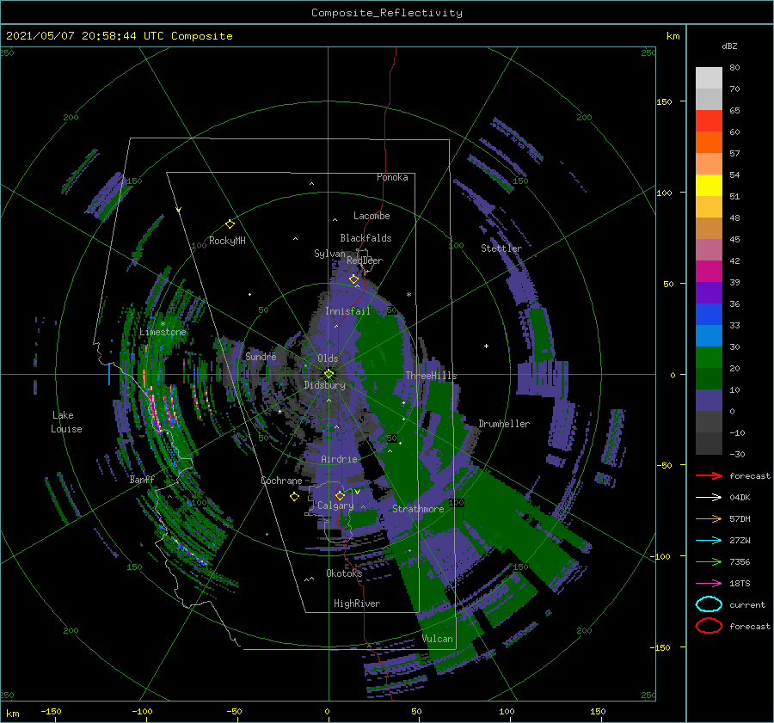Viewport: 774px width, 723px height.
Task: Click the white plus marker east of ThreeHills
Action: [486, 346]
